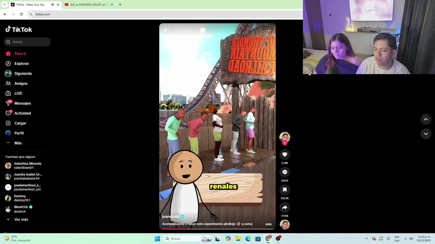Open the Más menu in sidebar
435x244 pixels.
point(14,143)
